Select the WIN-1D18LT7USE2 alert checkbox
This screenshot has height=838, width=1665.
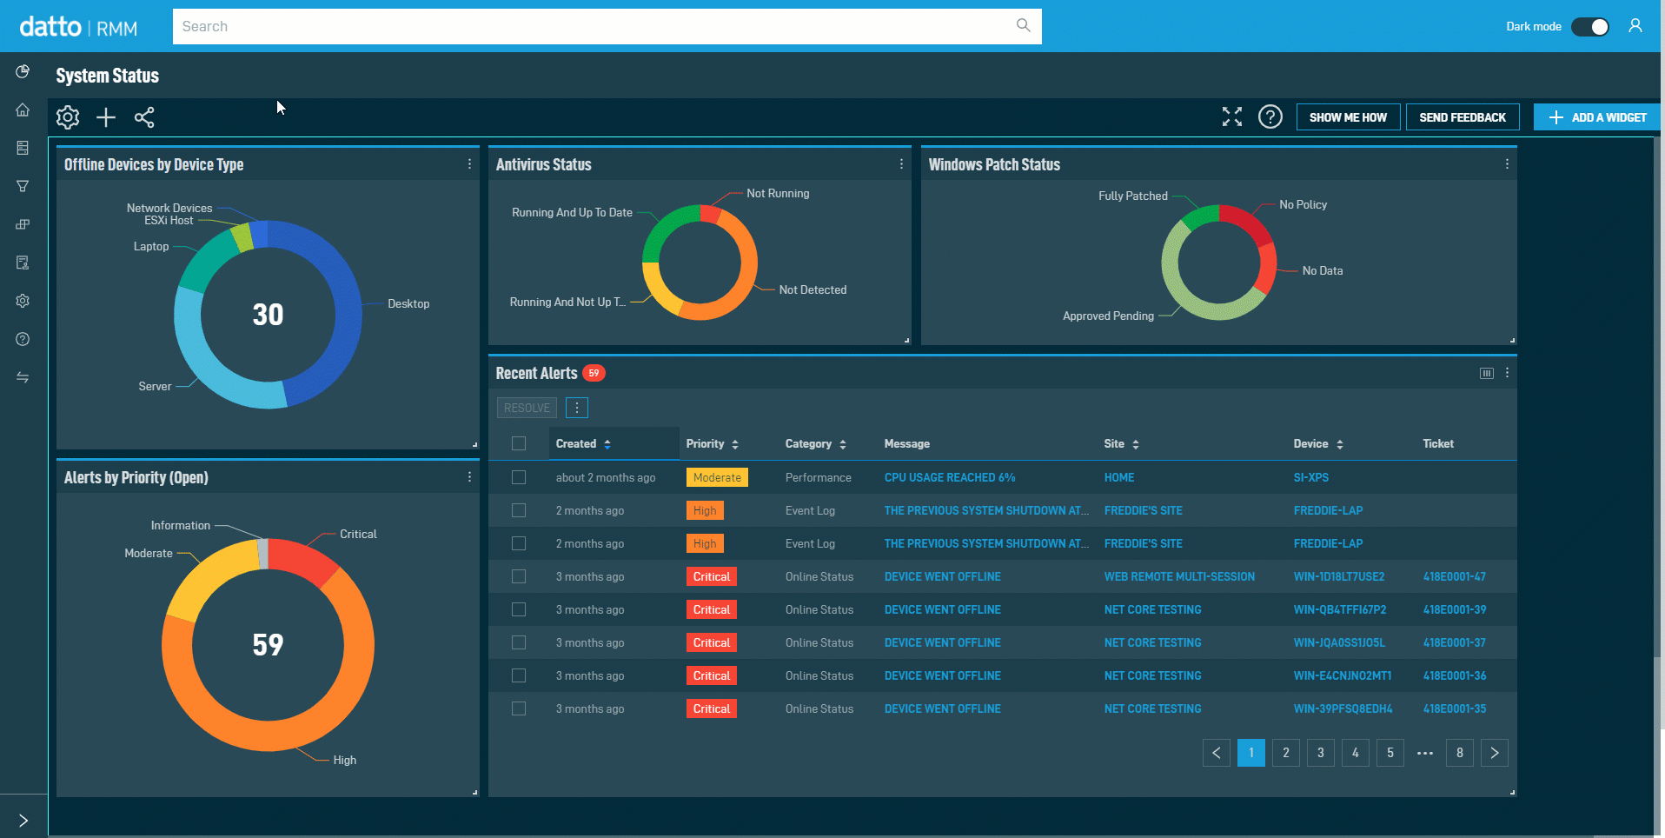(519, 576)
